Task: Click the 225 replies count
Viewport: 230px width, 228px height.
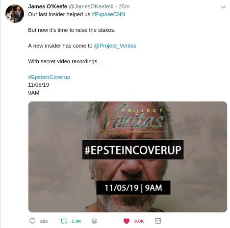Action: click(x=44, y=221)
